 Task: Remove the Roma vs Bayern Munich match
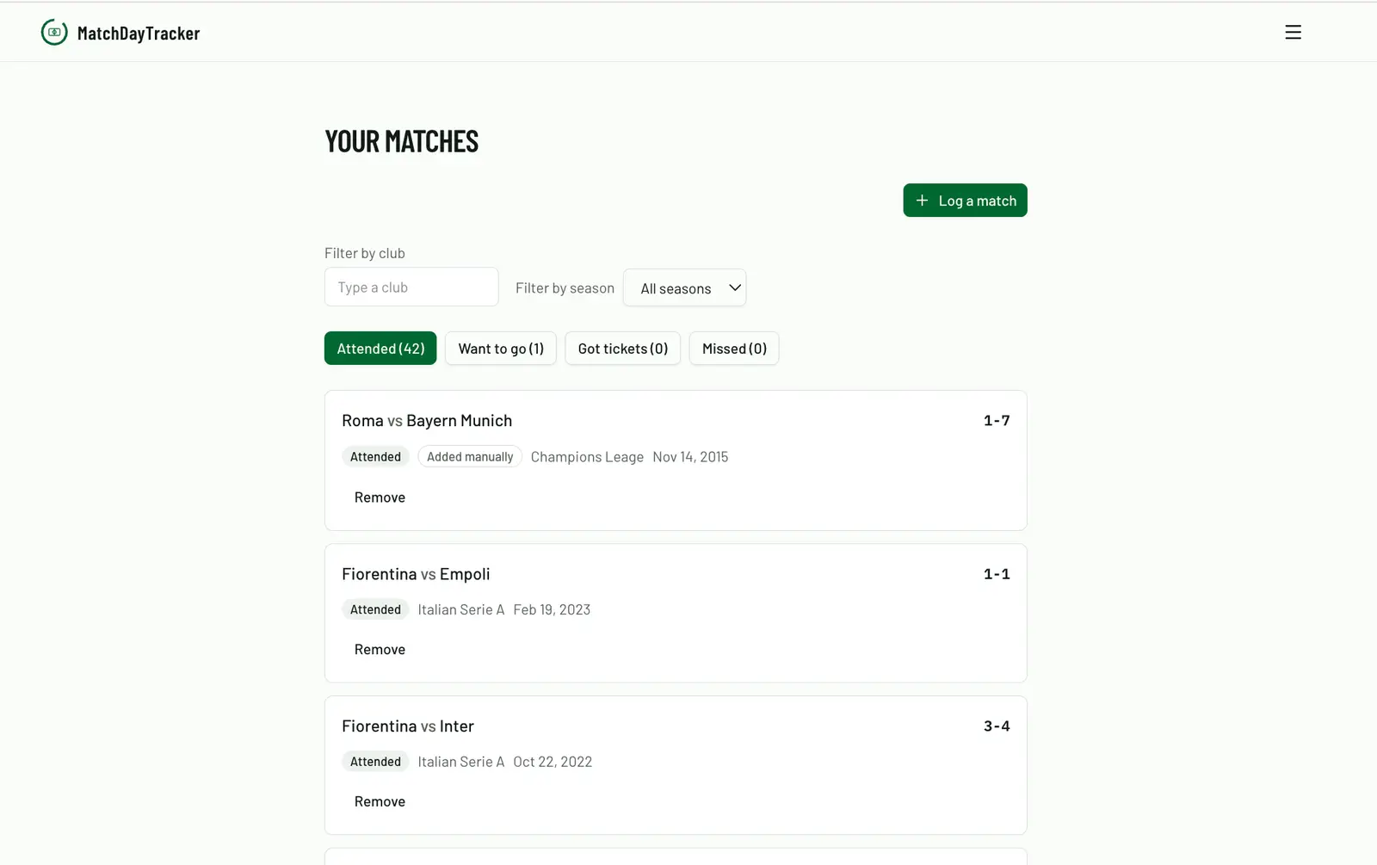[x=380, y=497]
